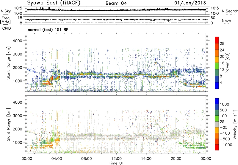Click the '12' label on Power colorbar
The width and height of the screenshot is (238, 165).
pos(222,70)
